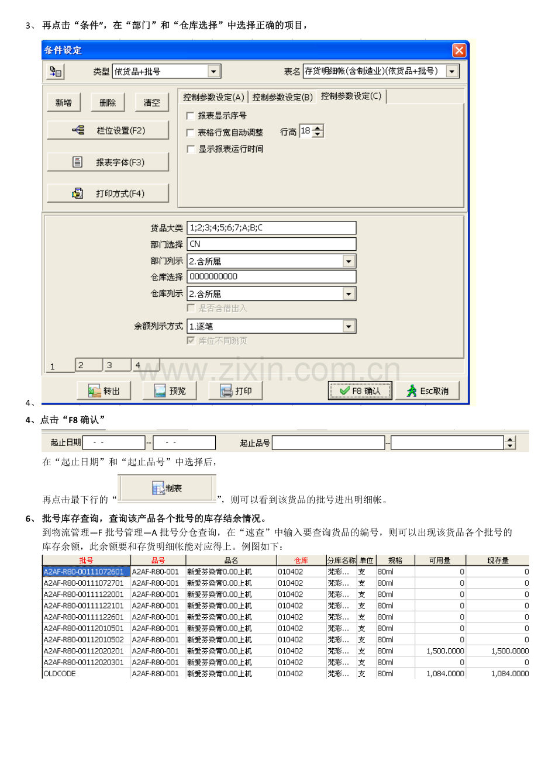Switch to 控制参数设定(A) tab
Viewport: 538px width, 761px height.
[x=213, y=97]
